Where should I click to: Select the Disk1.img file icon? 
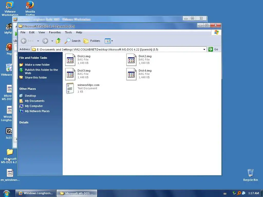pos(70,60)
